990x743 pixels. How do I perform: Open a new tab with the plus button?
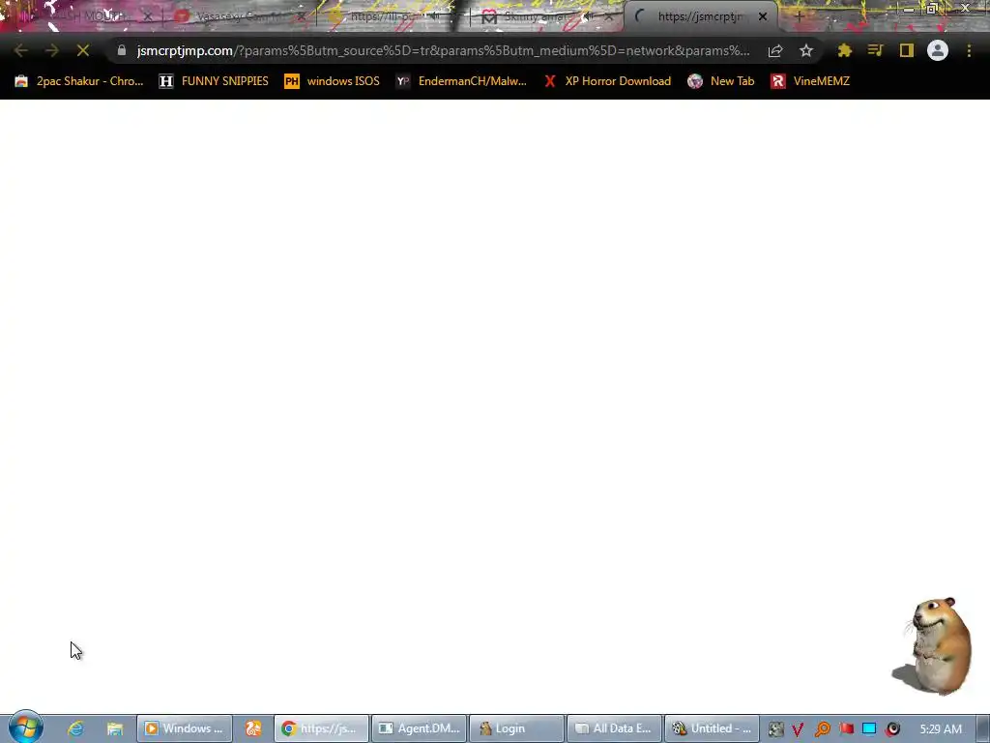[x=799, y=17]
